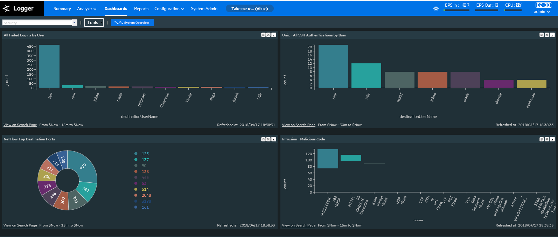Refresh the NetFlow Top Destination Ports panel
The height and width of the screenshot is (237, 558).
pos(263,139)
